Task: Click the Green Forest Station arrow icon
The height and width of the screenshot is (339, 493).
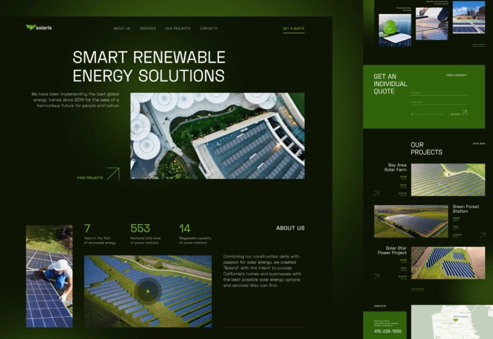Action: 483,235
